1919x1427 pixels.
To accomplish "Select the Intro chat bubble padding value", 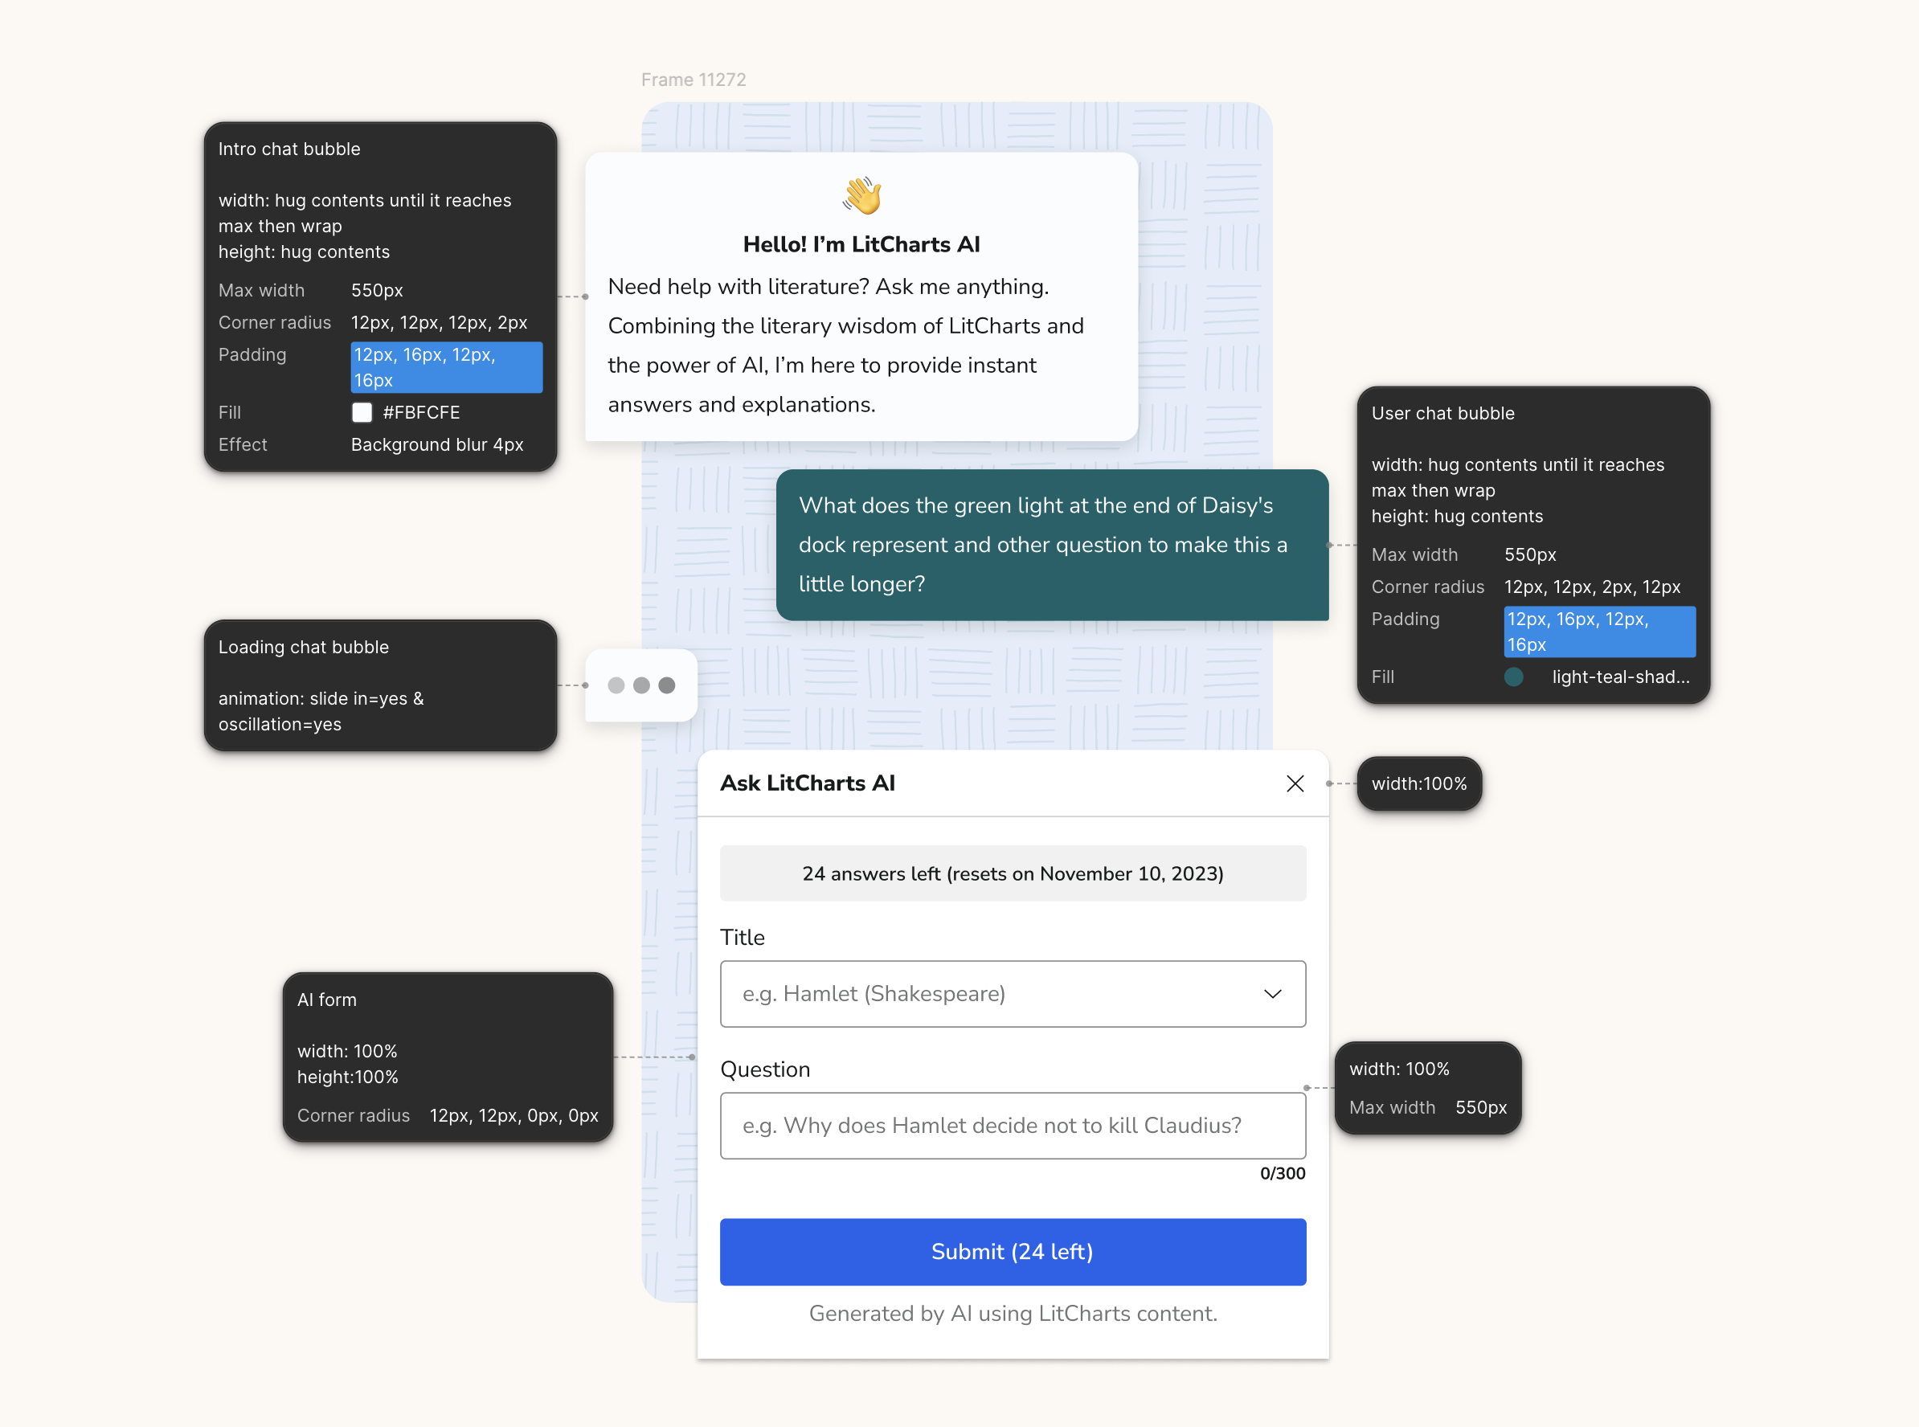I will point(446,367).
